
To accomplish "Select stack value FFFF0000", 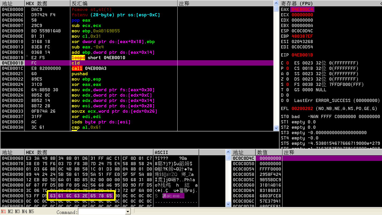I will [x=270, y=169].
